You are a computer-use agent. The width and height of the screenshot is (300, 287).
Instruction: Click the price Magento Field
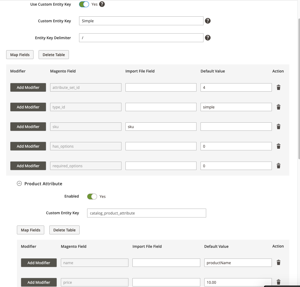(95, 282)
